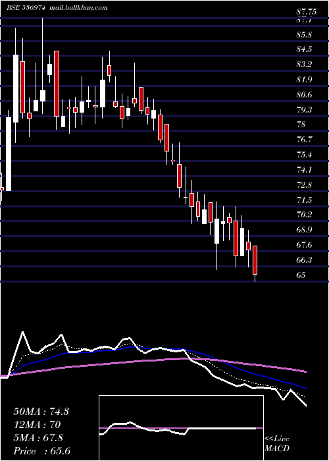Click the 12MA : 70 readout
The height and width of the screenshot is (461, 329).
[x=37, y=425]
